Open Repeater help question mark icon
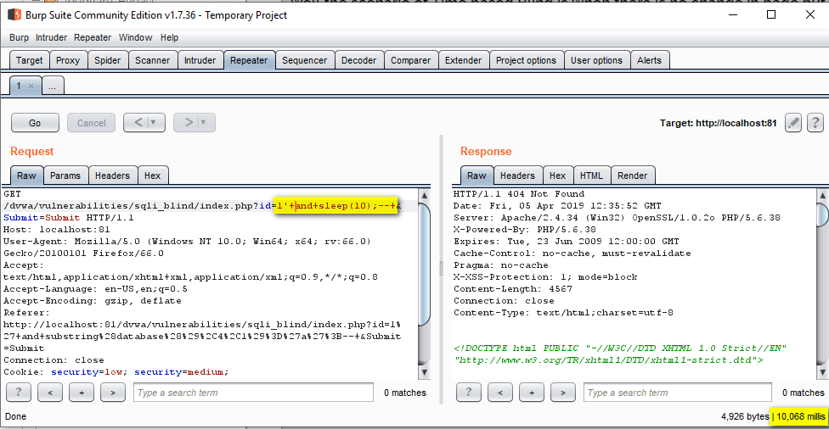Screen dimensions: 829x429 point(815,123)
